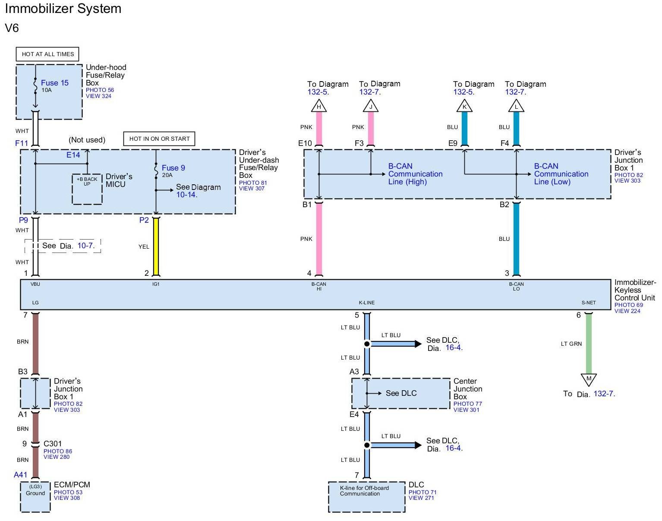Click the K-line for Off-board Communication box
Viewport: 662px width, 521px height.
[x=366, y=497]
